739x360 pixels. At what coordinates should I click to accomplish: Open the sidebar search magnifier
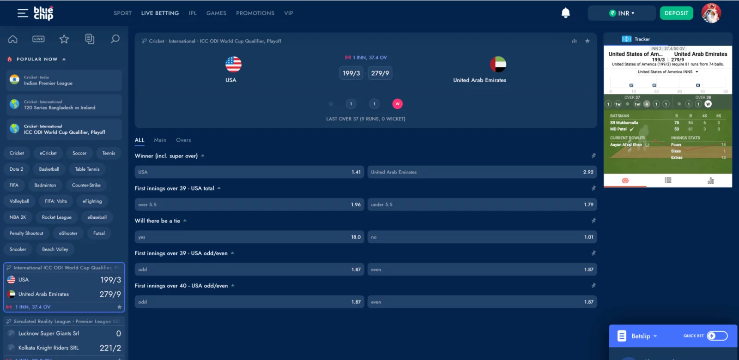coord(115,39)
